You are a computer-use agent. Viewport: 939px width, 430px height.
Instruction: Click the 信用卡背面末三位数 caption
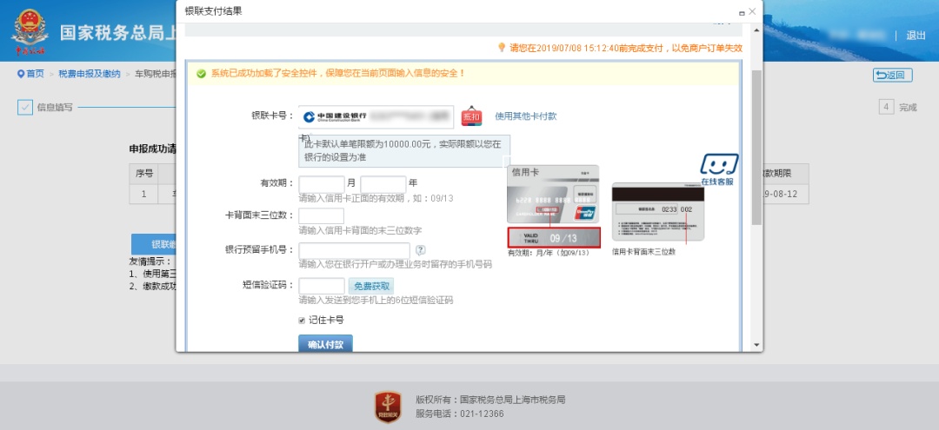tap(643, 253)
